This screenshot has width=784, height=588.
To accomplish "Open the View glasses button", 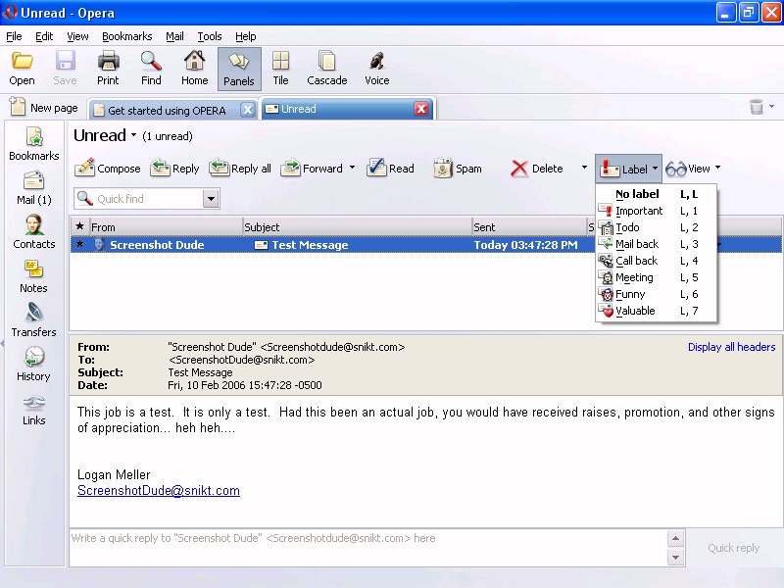I will 688,169.
